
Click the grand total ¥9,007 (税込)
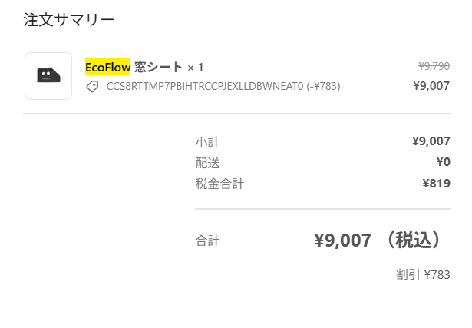(378, 240)
